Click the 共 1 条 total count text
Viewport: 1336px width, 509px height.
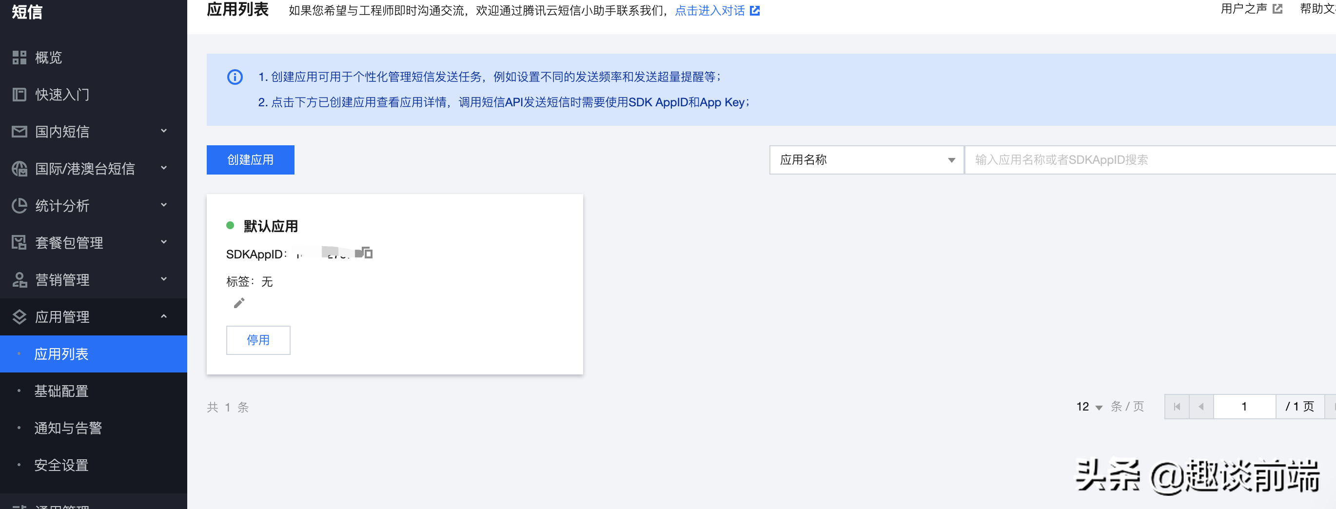point(228,408)
